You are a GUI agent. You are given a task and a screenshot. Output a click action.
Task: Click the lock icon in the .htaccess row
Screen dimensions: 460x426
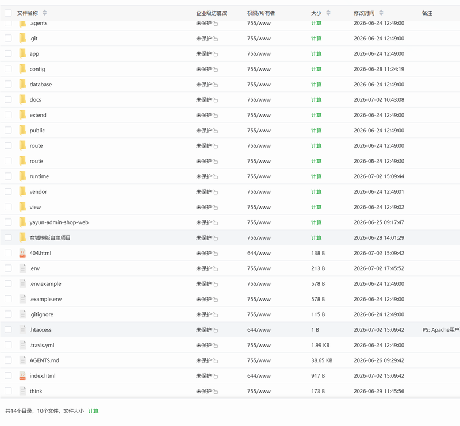pyautogui.click(x=215, y=330)
